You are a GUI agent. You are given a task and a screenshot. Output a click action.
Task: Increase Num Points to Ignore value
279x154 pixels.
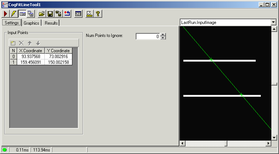point(163,35)
